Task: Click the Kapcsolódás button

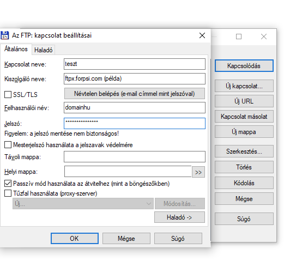Action: click(x=244, y=66)
